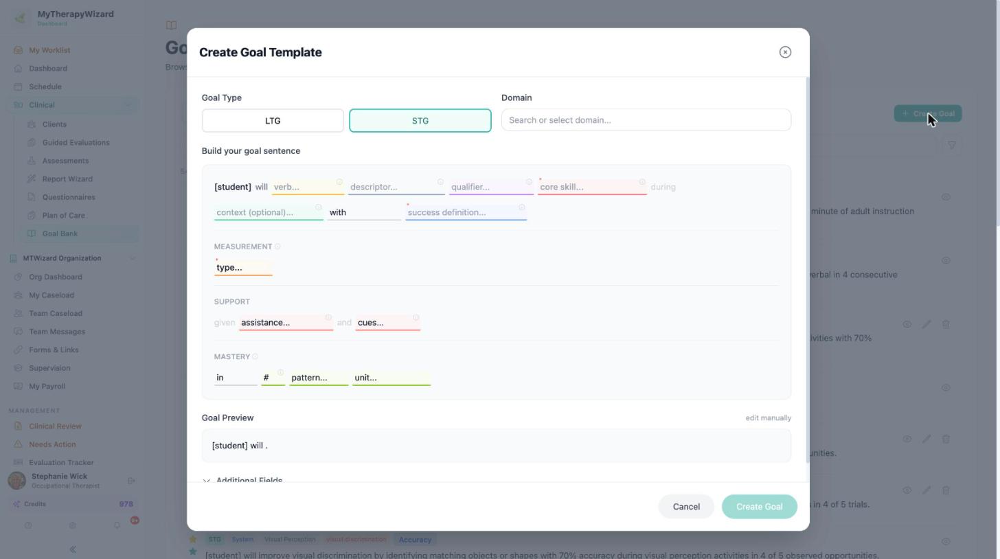Click edit manually link
Viewport: 1000px width, 559px height.
click(769, 418)
